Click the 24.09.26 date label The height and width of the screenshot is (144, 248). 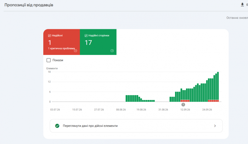207,110
